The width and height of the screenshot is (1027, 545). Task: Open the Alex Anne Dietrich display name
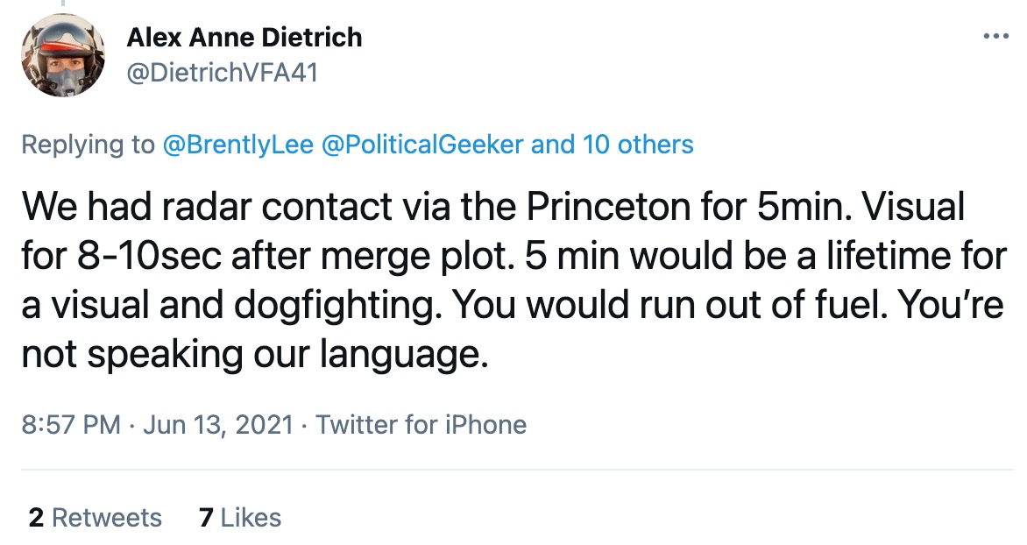(x=244, y=38)
